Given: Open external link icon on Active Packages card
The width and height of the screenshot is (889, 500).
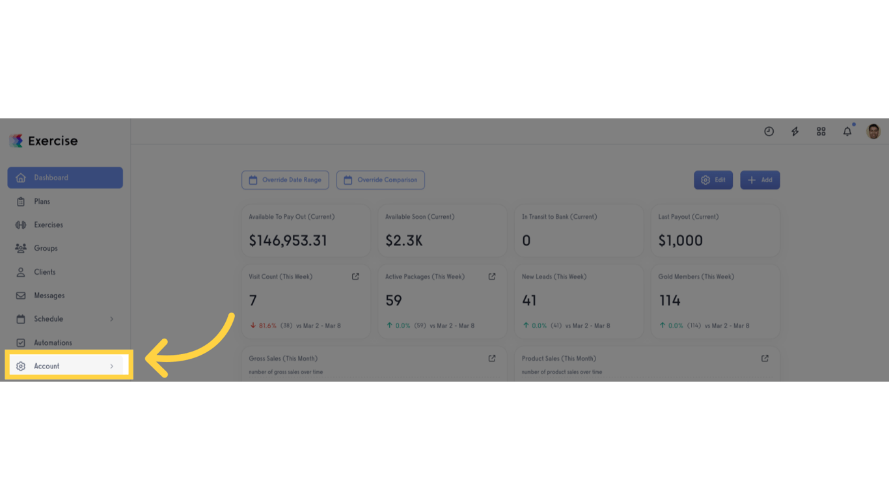Looking at the screenshot, I should point(492,277).
